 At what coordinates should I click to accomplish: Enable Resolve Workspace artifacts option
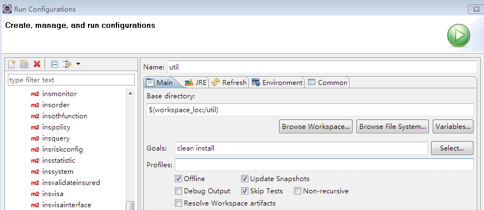click(178, 203)
